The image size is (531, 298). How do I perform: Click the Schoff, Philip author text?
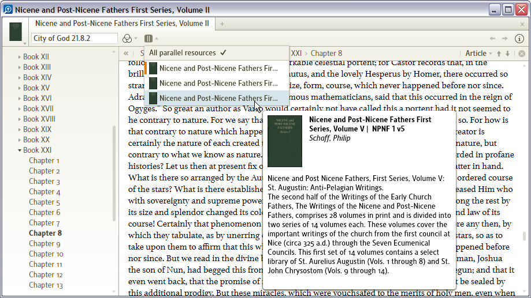click(x=329, y=138)
